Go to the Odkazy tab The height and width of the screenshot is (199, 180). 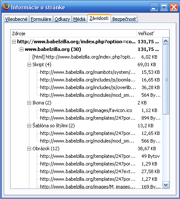(x=62, y=19)
